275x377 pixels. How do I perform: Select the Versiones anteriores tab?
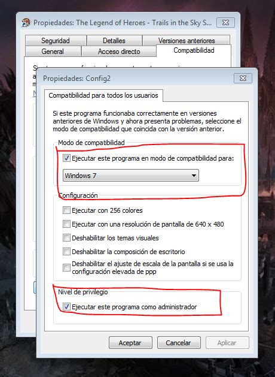pos(187,40)
